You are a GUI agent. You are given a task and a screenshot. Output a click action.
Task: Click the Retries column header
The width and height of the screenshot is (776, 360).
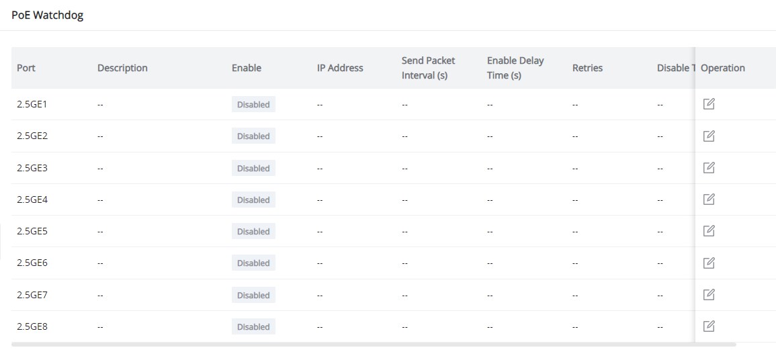587,68
